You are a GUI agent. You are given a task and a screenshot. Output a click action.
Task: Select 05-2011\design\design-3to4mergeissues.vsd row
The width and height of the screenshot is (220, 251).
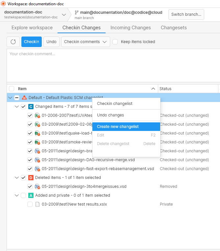click(x=113, y=187)
